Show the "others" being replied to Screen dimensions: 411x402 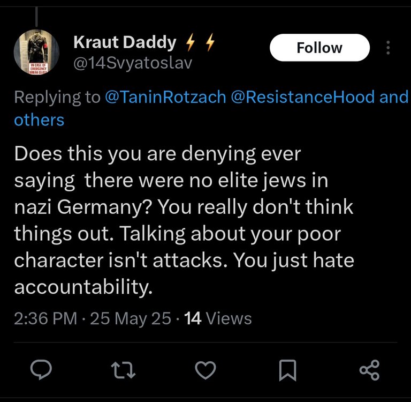(39, 120)
